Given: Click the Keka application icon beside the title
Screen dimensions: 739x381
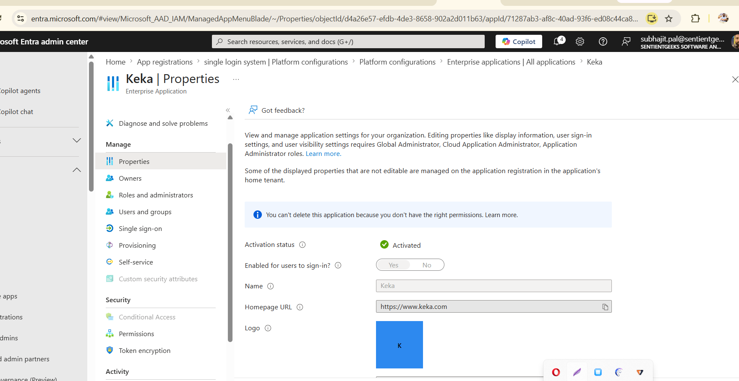Looking at the screenshot, I should 113,83.
